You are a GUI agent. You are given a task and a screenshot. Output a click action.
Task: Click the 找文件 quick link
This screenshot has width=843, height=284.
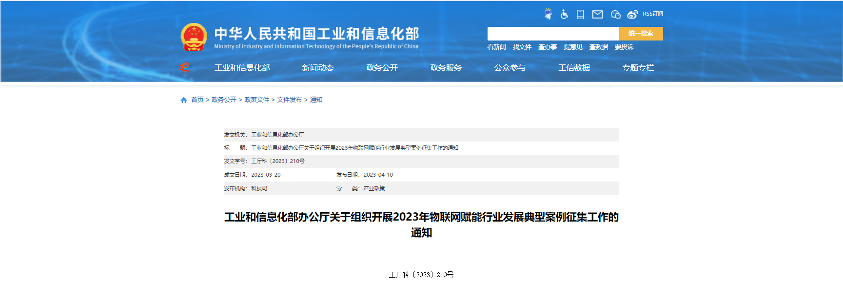tap(522, 47)
